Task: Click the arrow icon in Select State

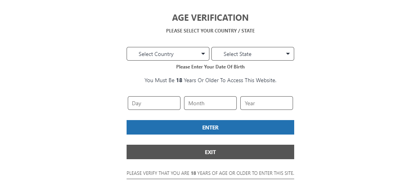Action: [x=288, y=54]
